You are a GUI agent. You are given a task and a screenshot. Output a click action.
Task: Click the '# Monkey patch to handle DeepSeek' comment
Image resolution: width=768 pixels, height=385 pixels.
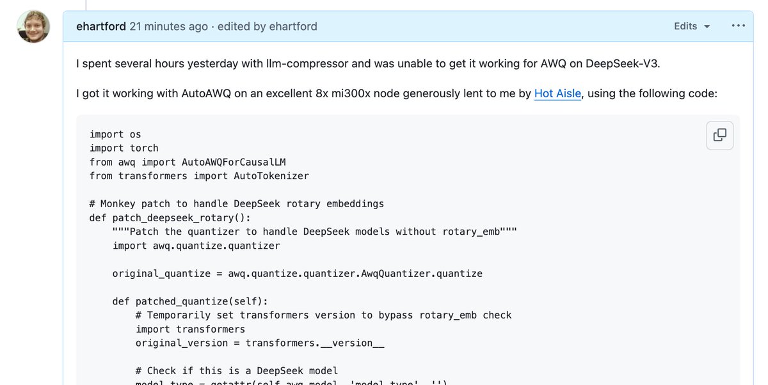point(237,204)
